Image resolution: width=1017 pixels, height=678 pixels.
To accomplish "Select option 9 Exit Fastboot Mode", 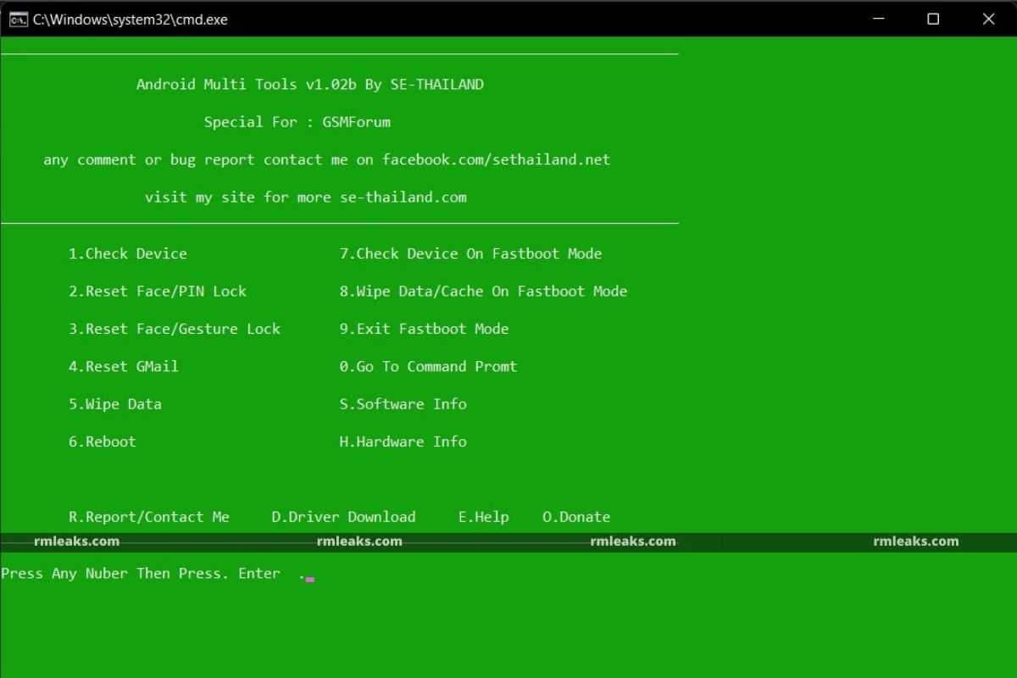I will [425, 329].
